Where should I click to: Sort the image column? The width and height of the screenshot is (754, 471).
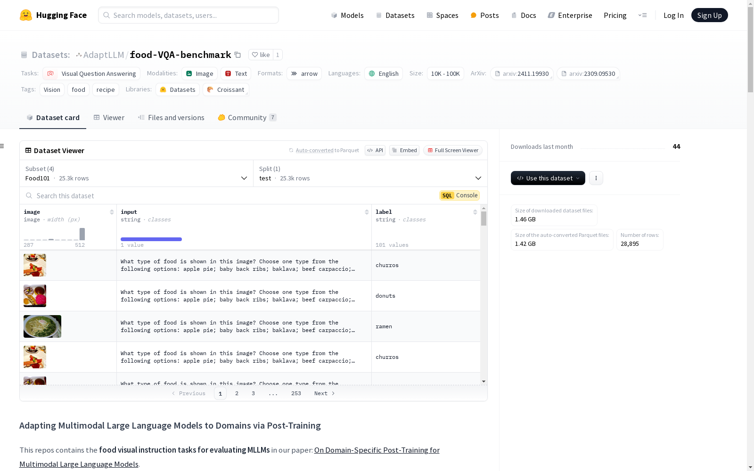[x=112, y=212]
